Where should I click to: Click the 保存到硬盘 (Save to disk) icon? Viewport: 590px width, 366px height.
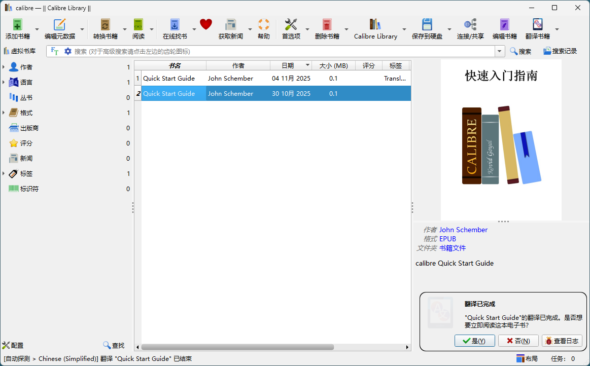click(x=427, y=25)
